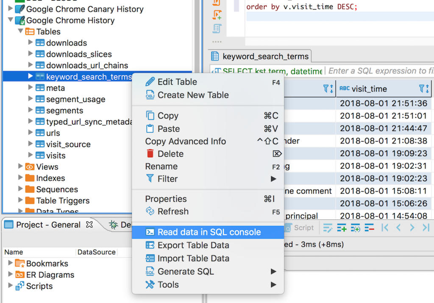Go to first row in results
The height and width of the screenshot is (303, 434).
[x=385, y=228]
